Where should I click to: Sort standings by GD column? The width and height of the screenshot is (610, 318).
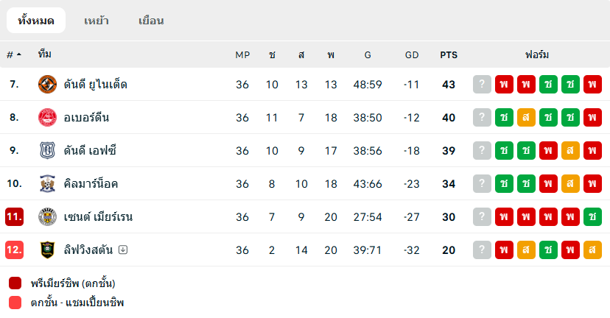(412, 54)
